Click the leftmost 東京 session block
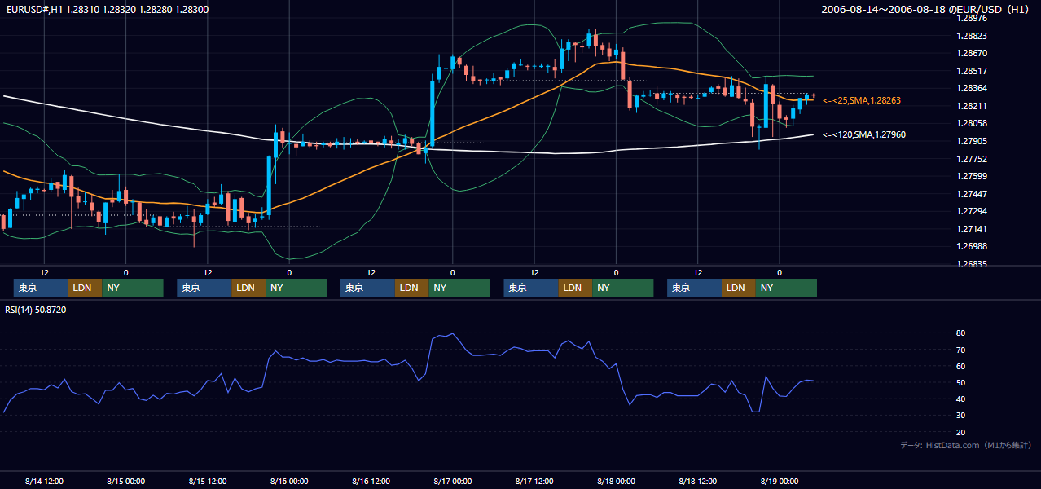 (41, 288)
